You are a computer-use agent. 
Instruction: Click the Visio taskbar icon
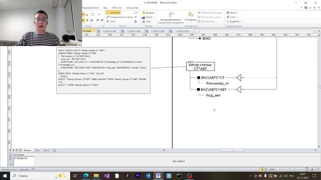tap(158, 175)
